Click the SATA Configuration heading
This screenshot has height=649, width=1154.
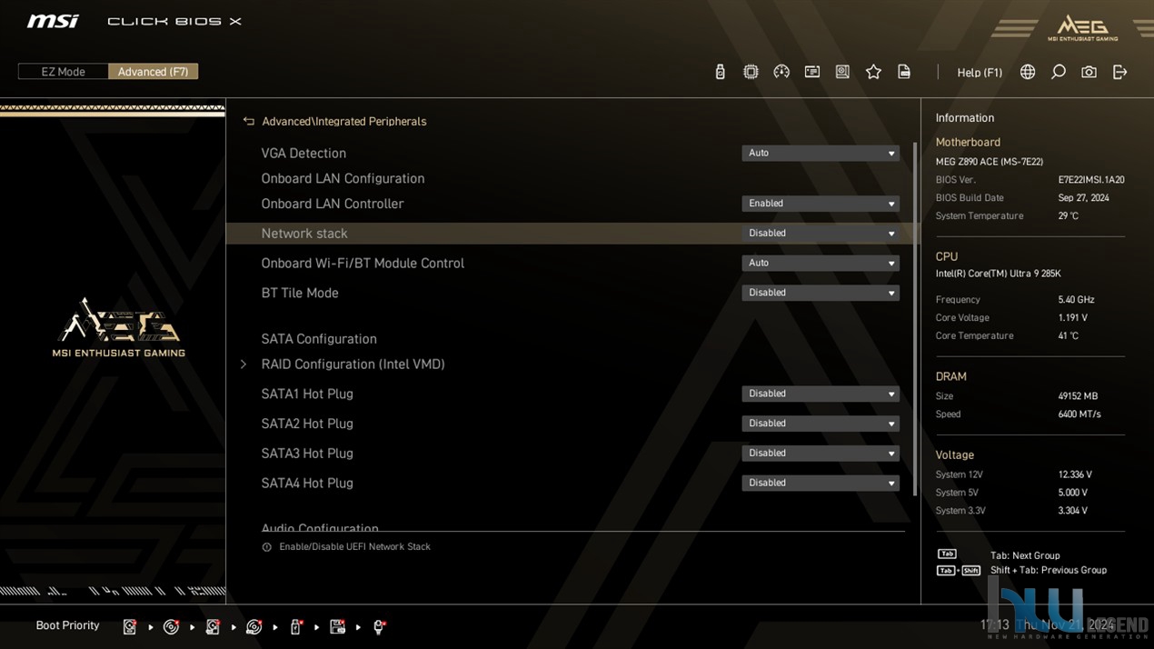[x=319, y=339]
